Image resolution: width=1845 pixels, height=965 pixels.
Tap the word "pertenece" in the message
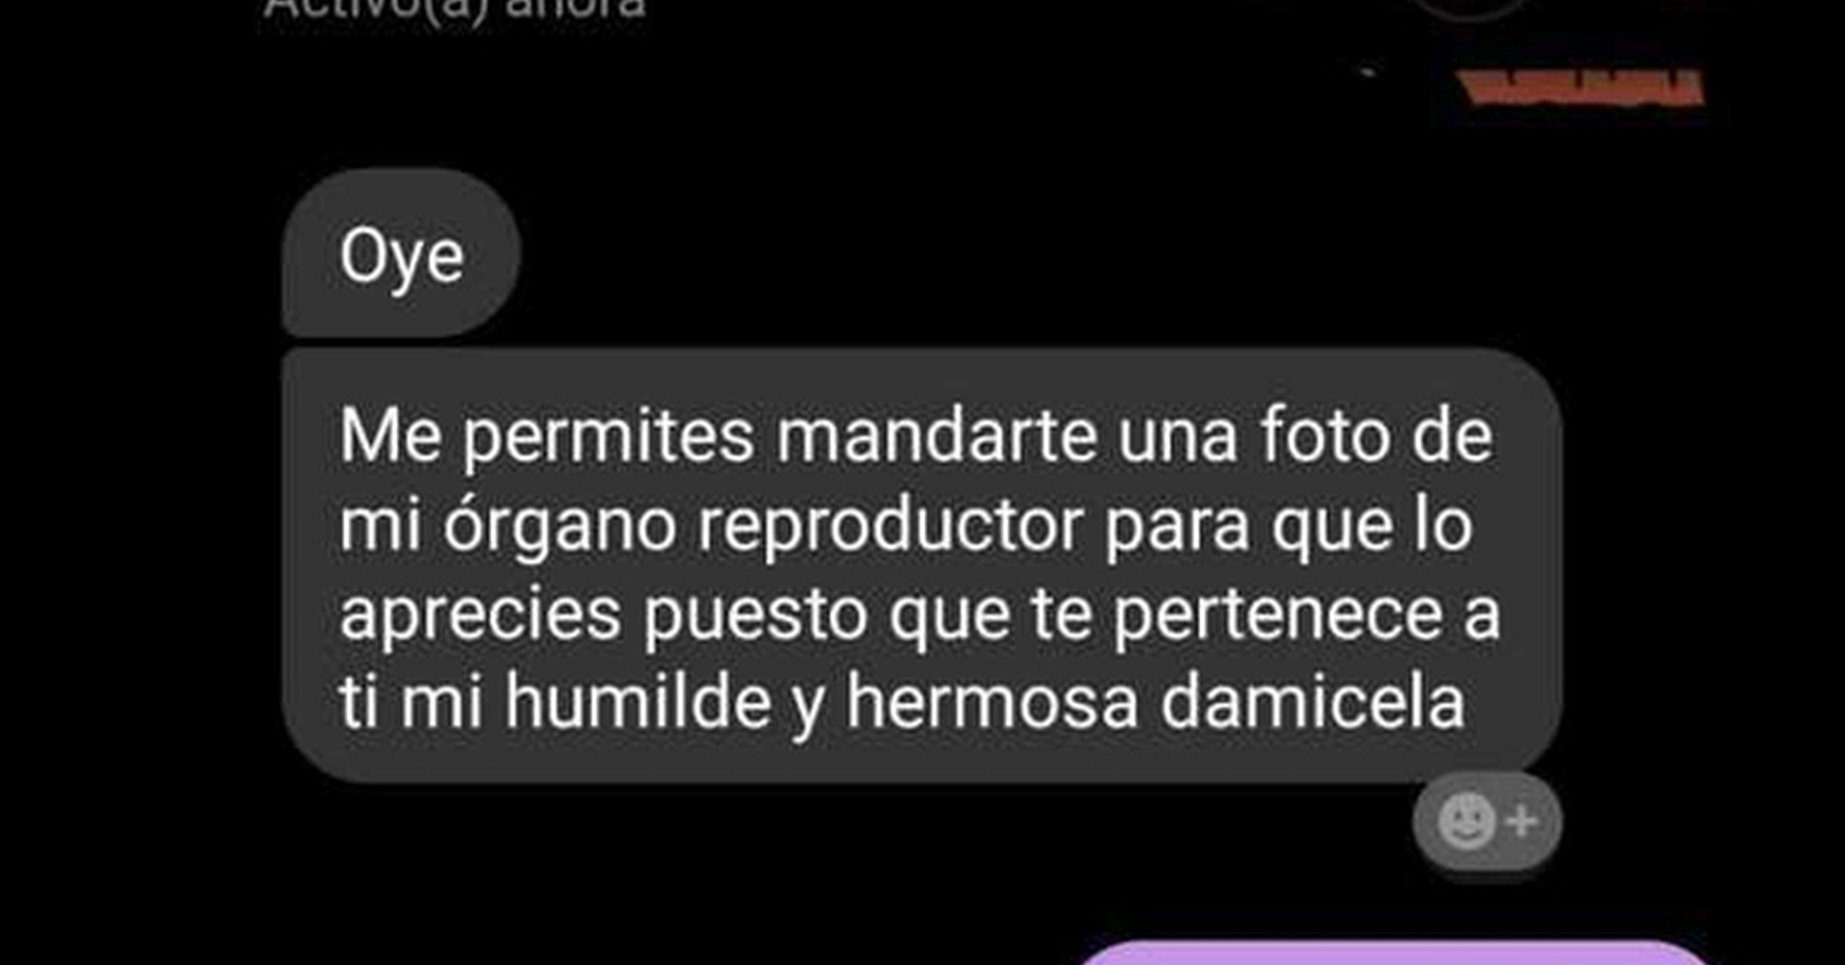[1277, 617]
